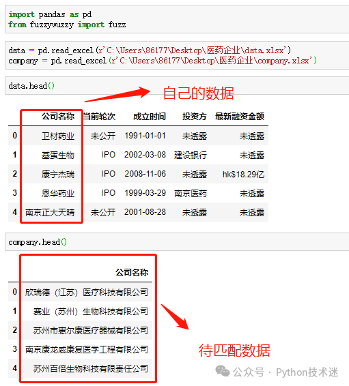Click 当前轮次 column header
Screen dimensions: 349x386
pyautogui.click(x=99, y=116)
